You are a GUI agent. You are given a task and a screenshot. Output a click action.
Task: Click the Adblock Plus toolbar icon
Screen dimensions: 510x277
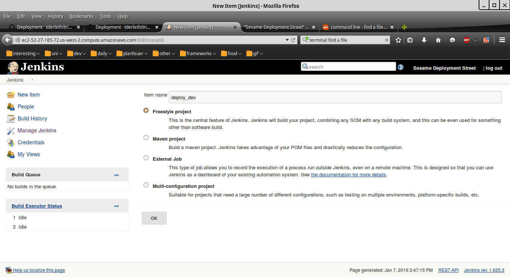466,40
